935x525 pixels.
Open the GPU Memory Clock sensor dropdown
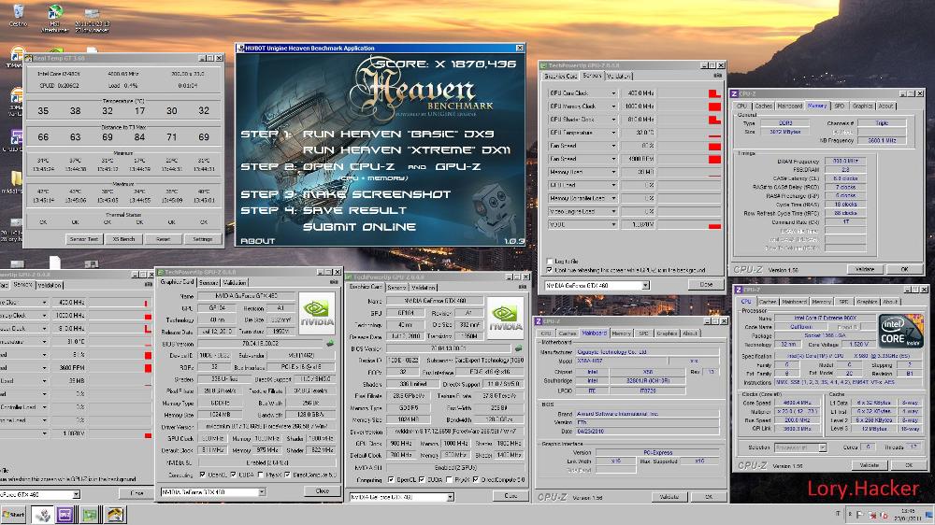(x=613, y=106)
